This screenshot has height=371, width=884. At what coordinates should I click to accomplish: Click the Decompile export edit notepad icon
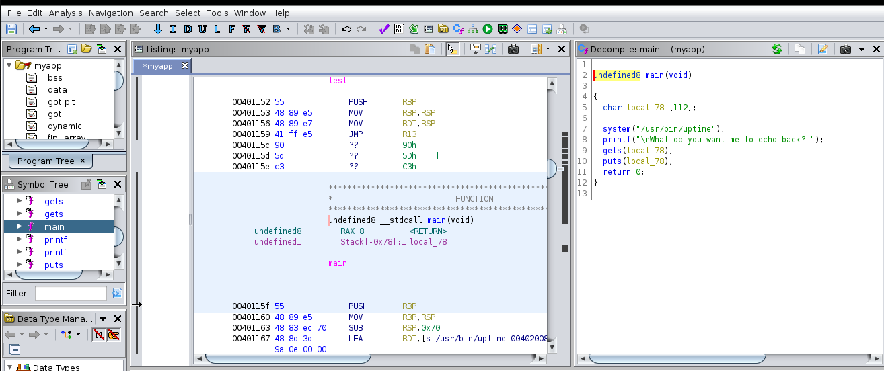pyautogui.click(x=822, y=49)
